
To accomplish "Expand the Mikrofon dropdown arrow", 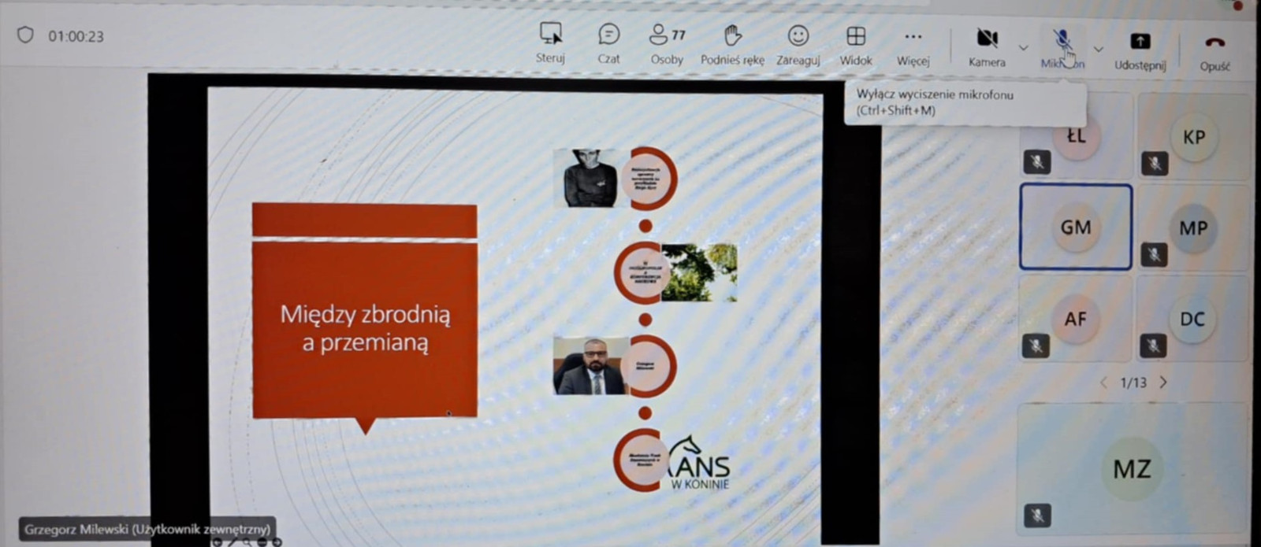I will (1098, 49).
